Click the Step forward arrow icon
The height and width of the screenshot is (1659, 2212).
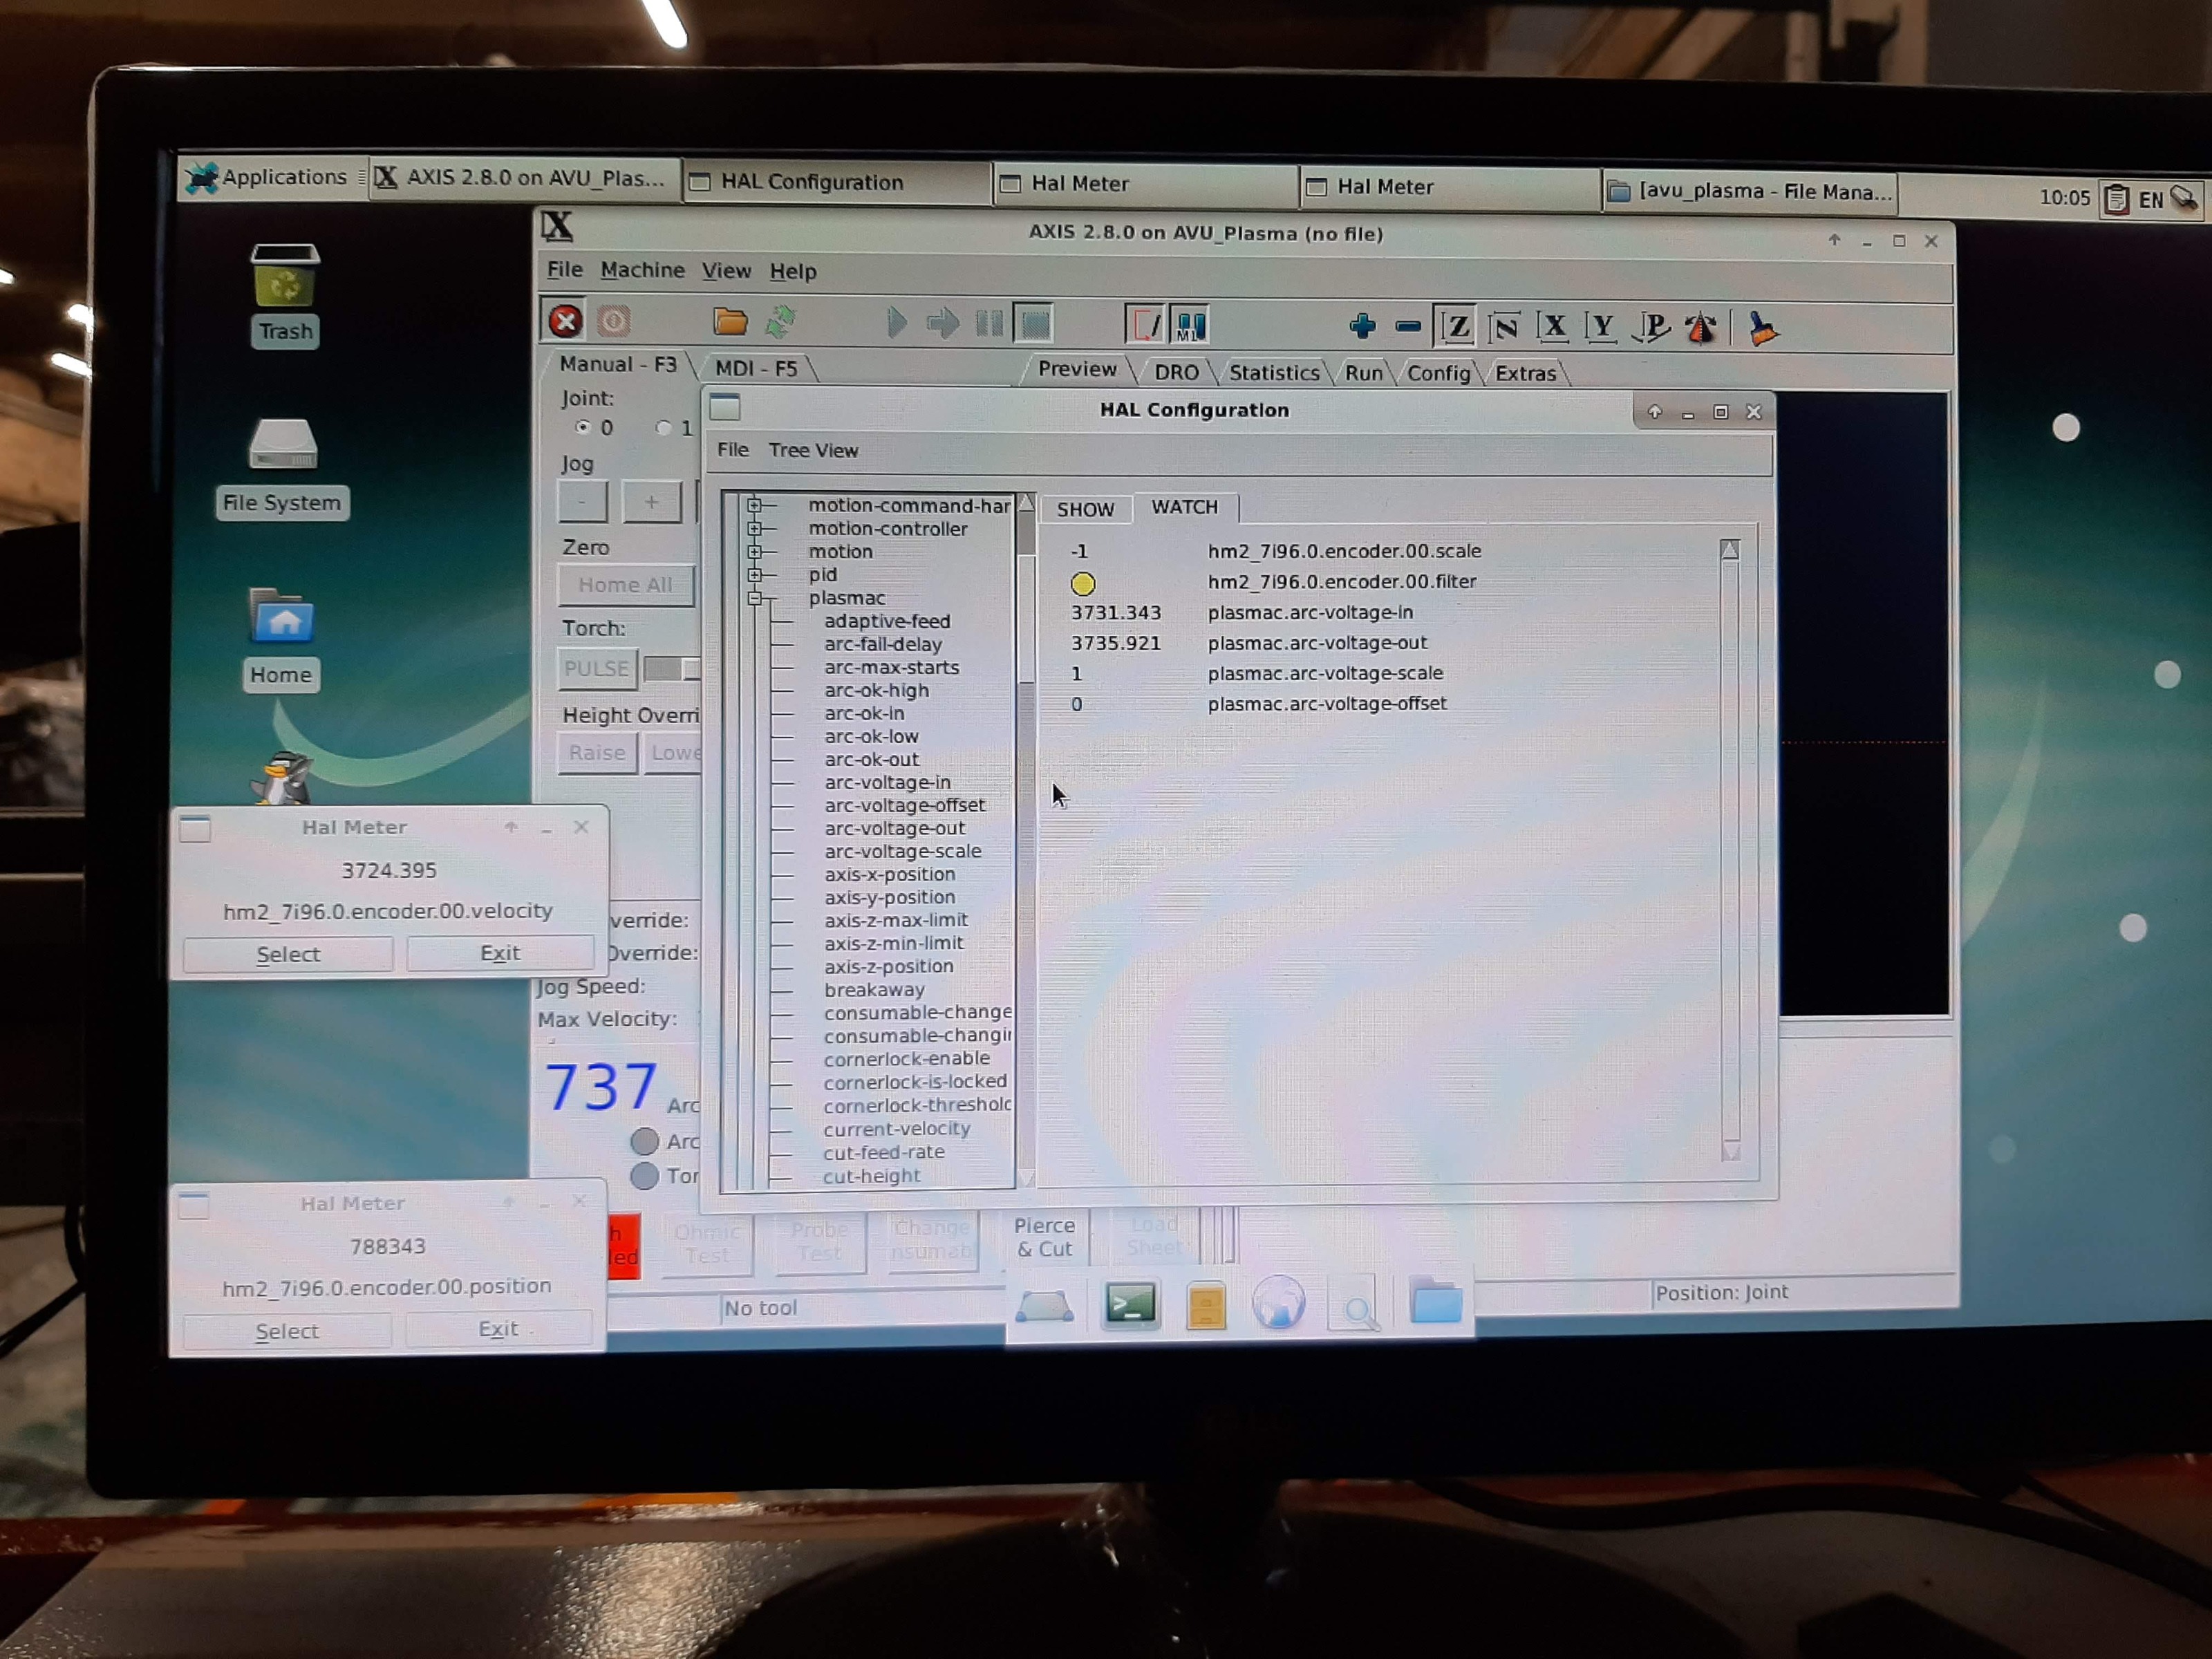(x=942, y=323)
